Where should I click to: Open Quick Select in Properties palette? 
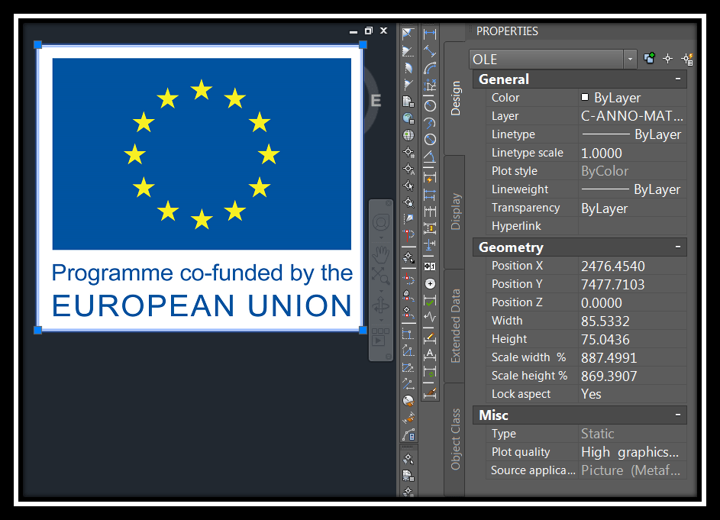coord(687,59)
